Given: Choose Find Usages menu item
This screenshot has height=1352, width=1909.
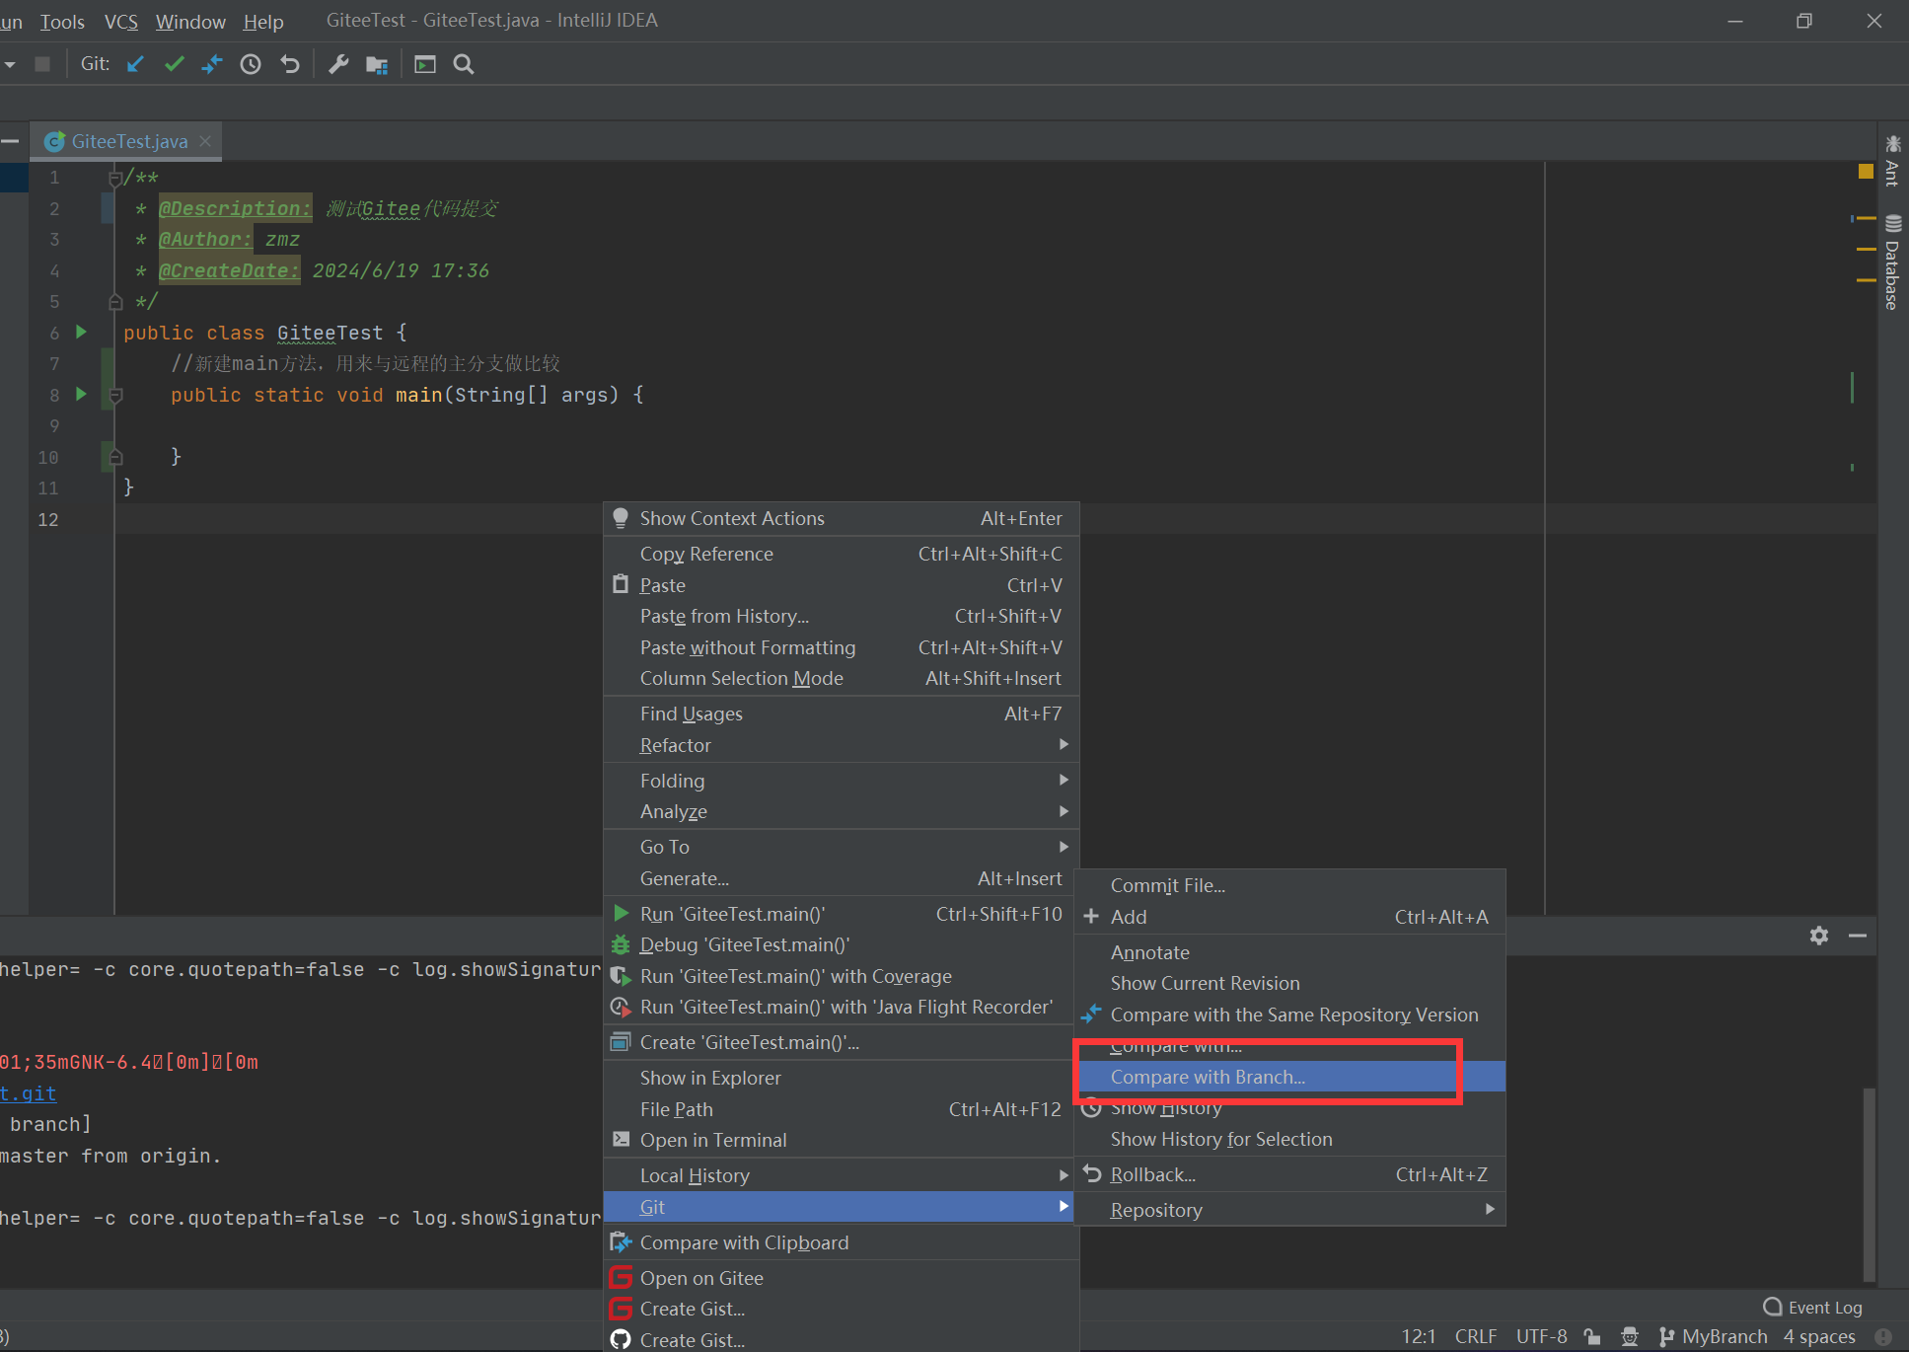Looking at the screenshot, I should (841, 714).
